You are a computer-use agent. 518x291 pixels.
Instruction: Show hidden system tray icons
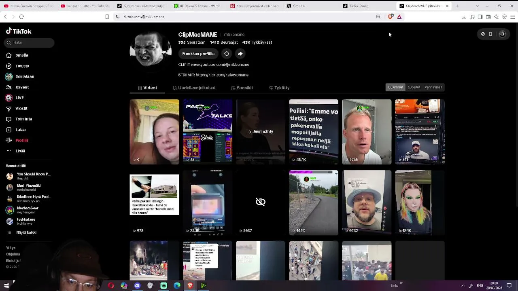[x=463, y=286]
